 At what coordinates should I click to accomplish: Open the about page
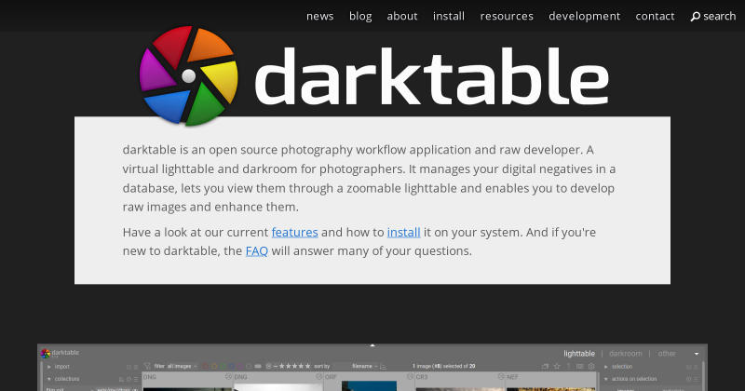[x=402, y=16]
